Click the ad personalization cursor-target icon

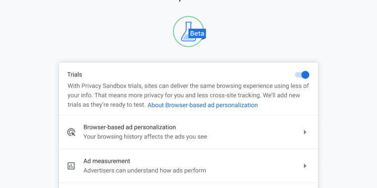[71, 132]
